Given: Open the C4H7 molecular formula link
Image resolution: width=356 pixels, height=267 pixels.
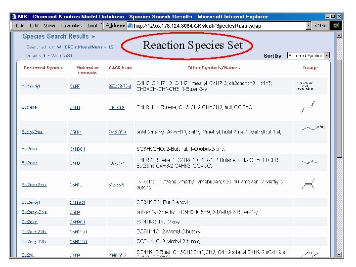Looking at the screenshot, I should click(x=75, y=86).
